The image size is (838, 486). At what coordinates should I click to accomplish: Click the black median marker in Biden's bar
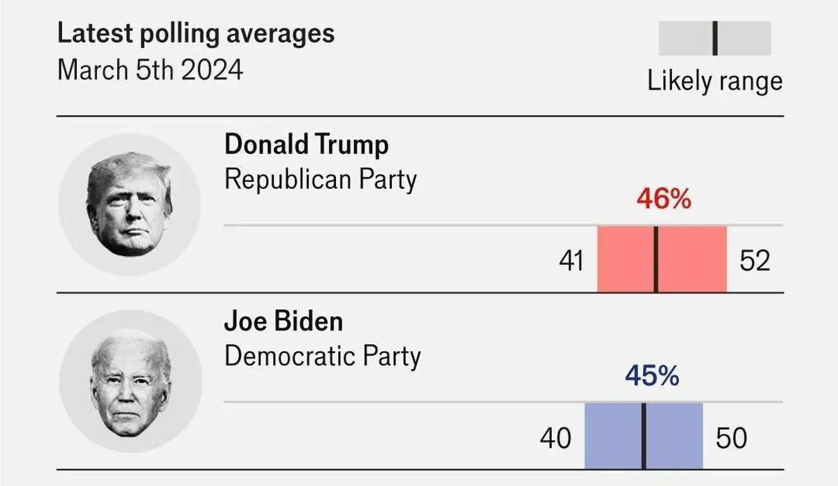point(644,435)
